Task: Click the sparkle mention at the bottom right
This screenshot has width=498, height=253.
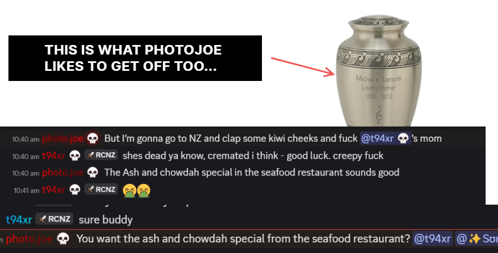Action: 477,239
